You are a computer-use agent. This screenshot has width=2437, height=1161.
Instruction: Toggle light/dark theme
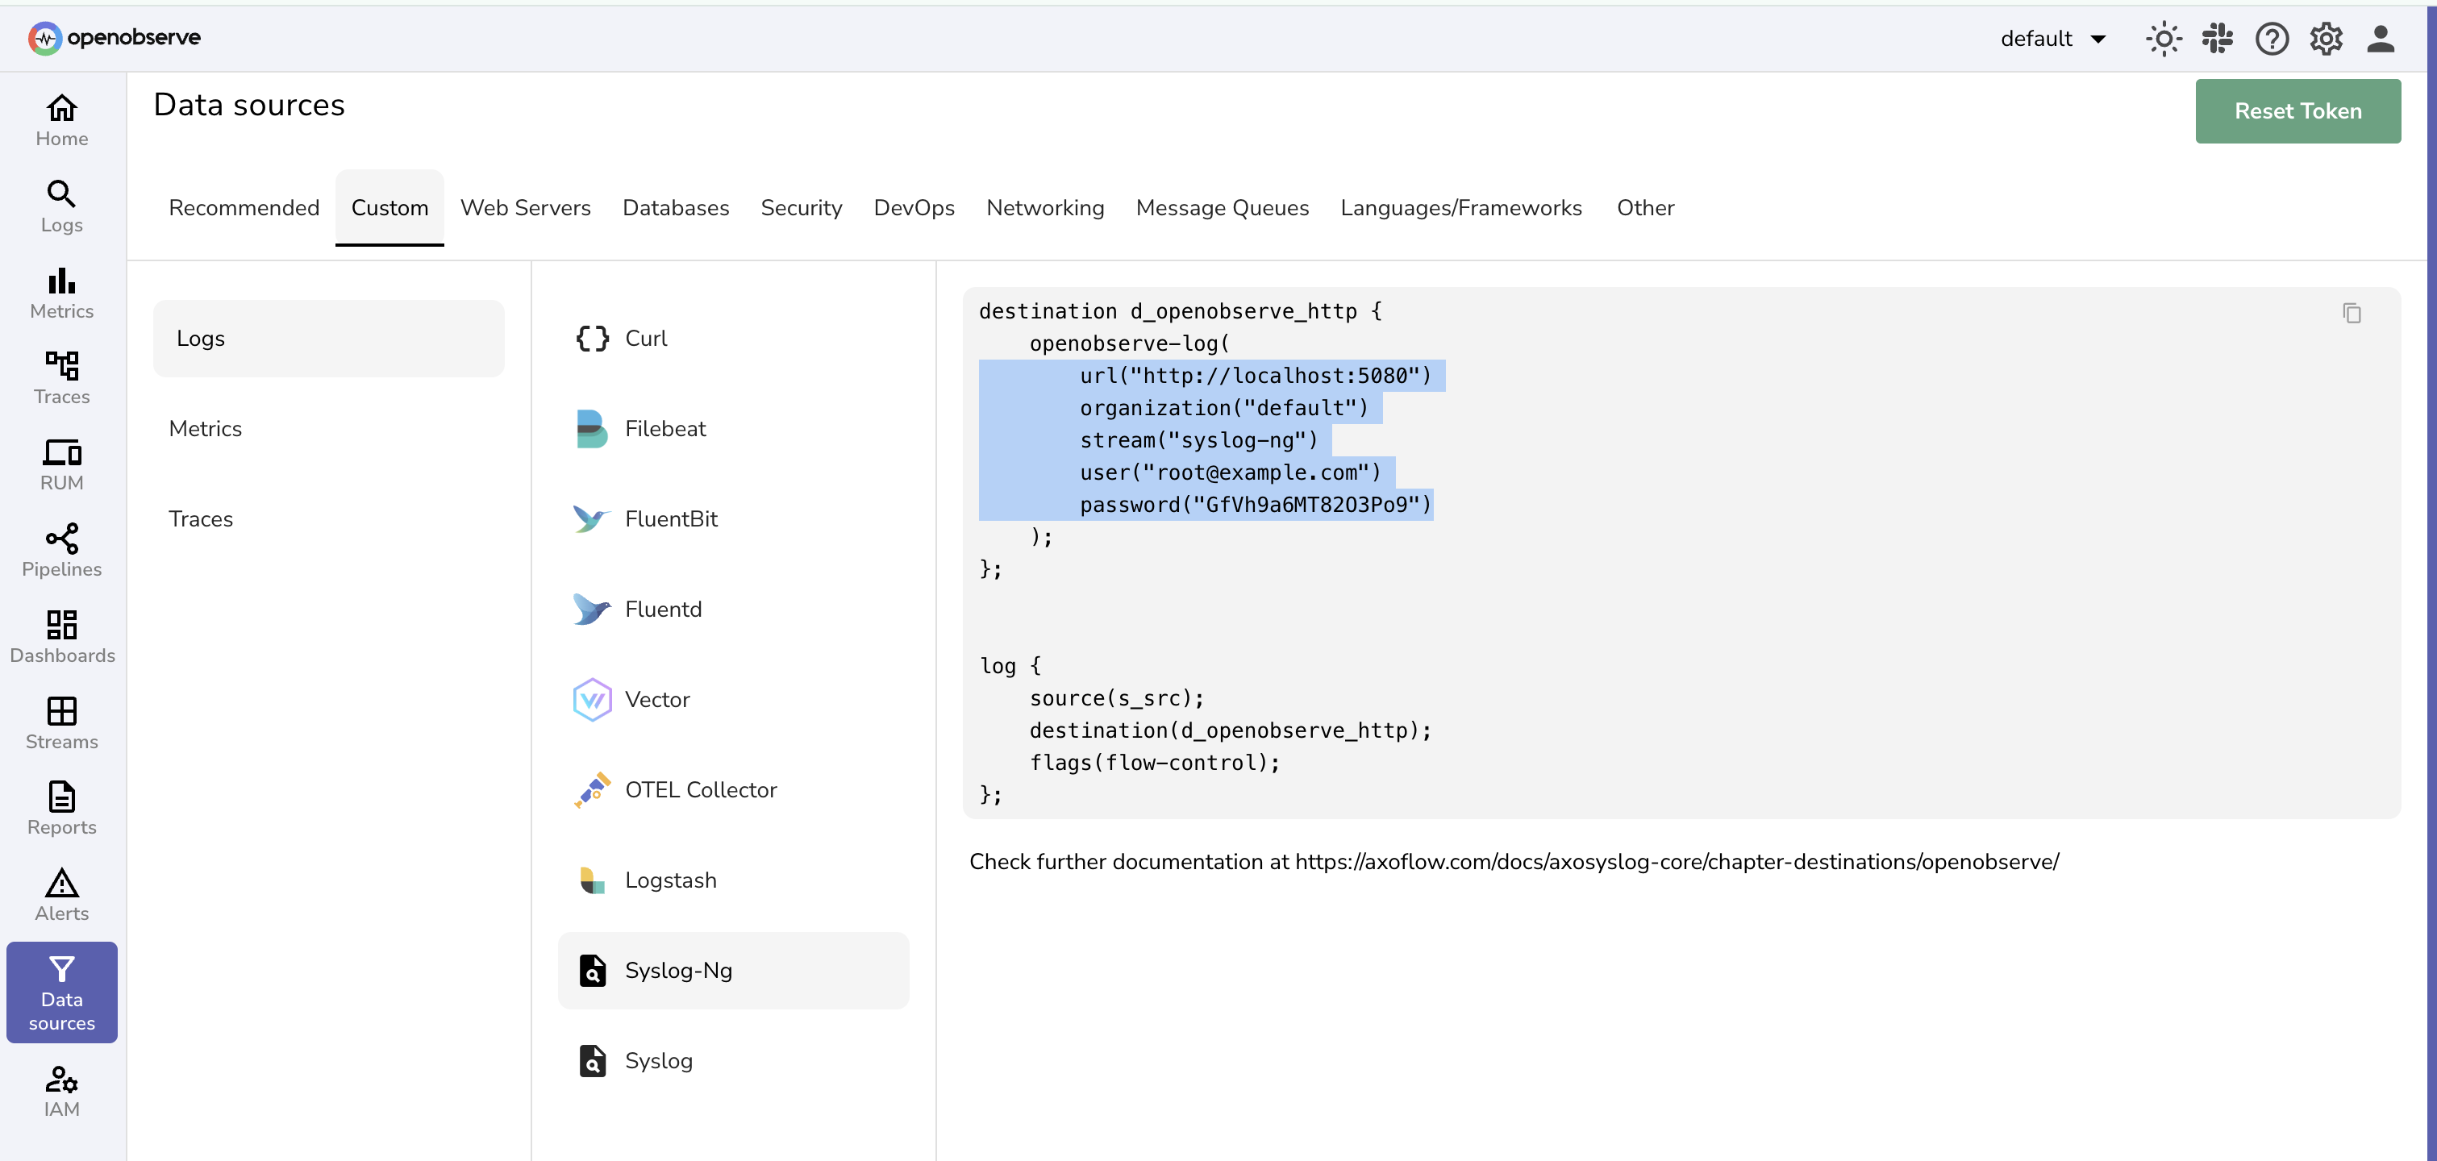click(x=2164, y=38)
